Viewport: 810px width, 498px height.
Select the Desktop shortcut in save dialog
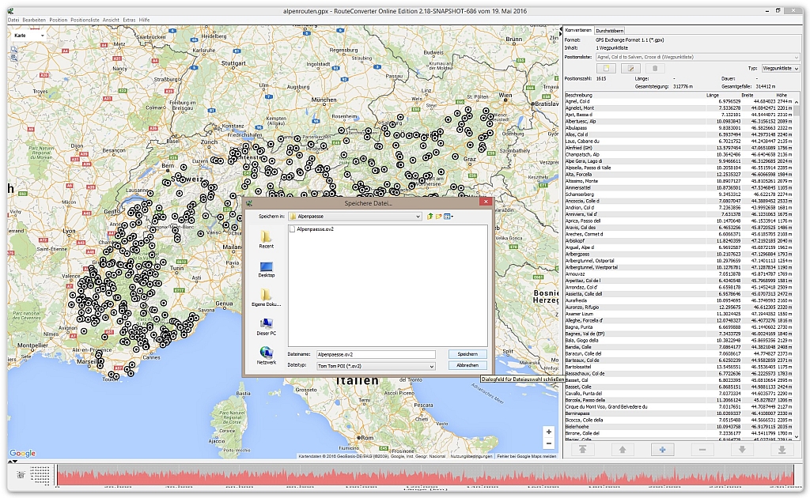click(x=266, y=269)
